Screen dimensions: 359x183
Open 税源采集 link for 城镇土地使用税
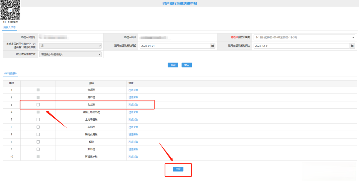tap(133, 112)
